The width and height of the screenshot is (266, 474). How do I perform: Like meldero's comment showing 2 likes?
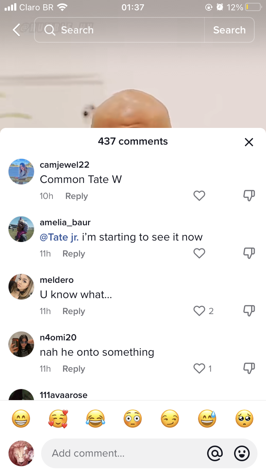pyautogui.click(x=199, y=311)
